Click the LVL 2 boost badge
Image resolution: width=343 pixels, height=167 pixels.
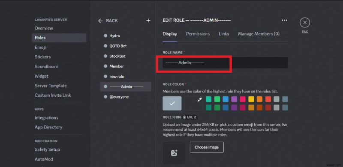tap(190, 117)
